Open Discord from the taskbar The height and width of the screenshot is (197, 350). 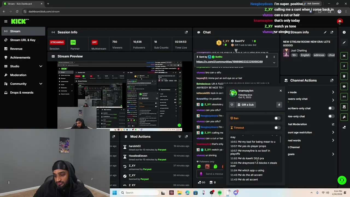coord(236,193)
